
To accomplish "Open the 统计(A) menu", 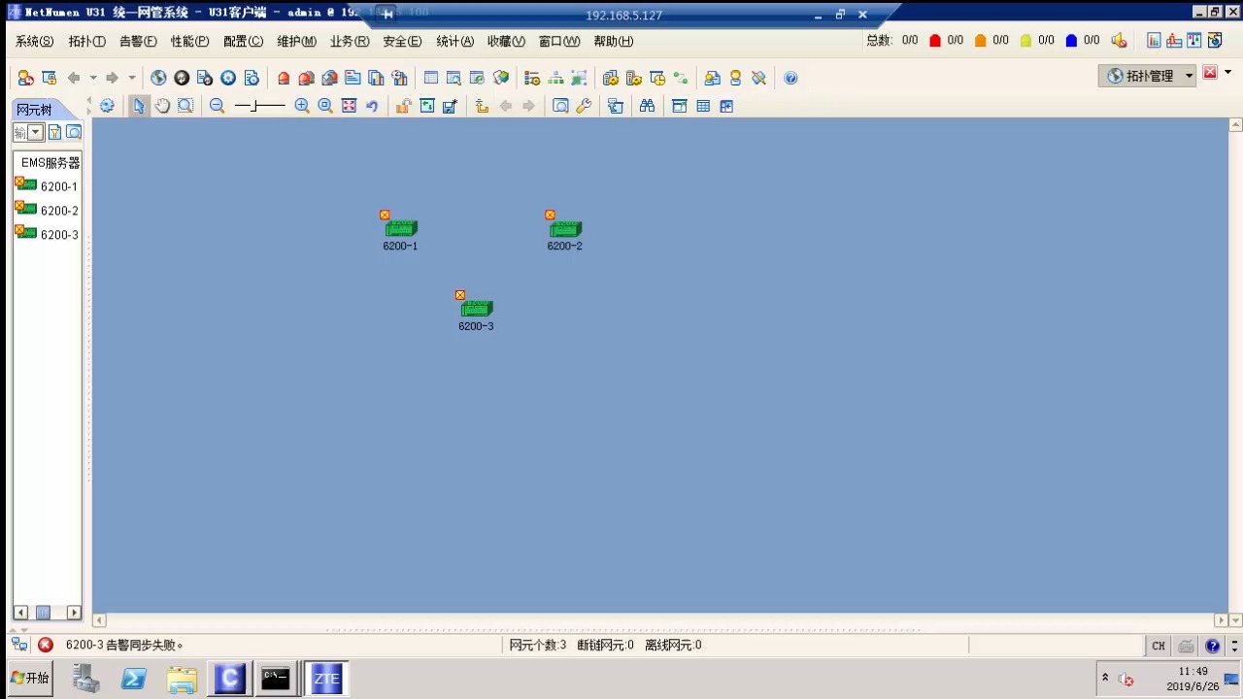I will [454, 41].
